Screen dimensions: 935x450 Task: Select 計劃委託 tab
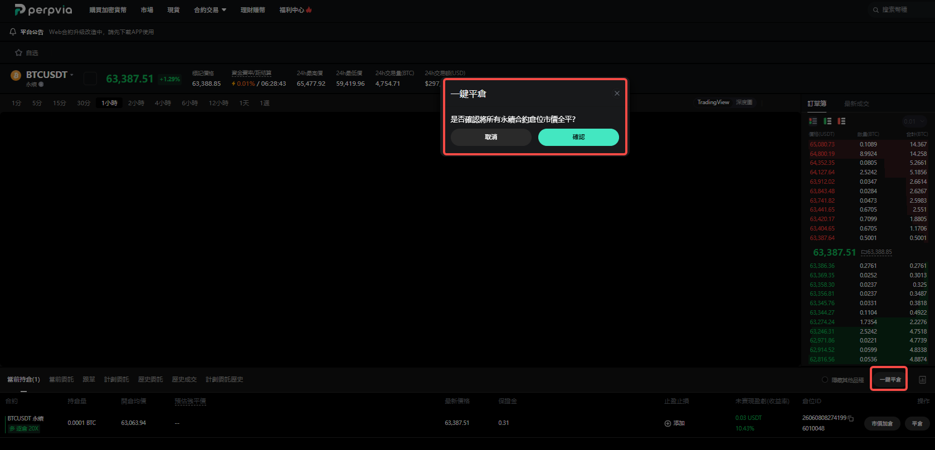116,379
